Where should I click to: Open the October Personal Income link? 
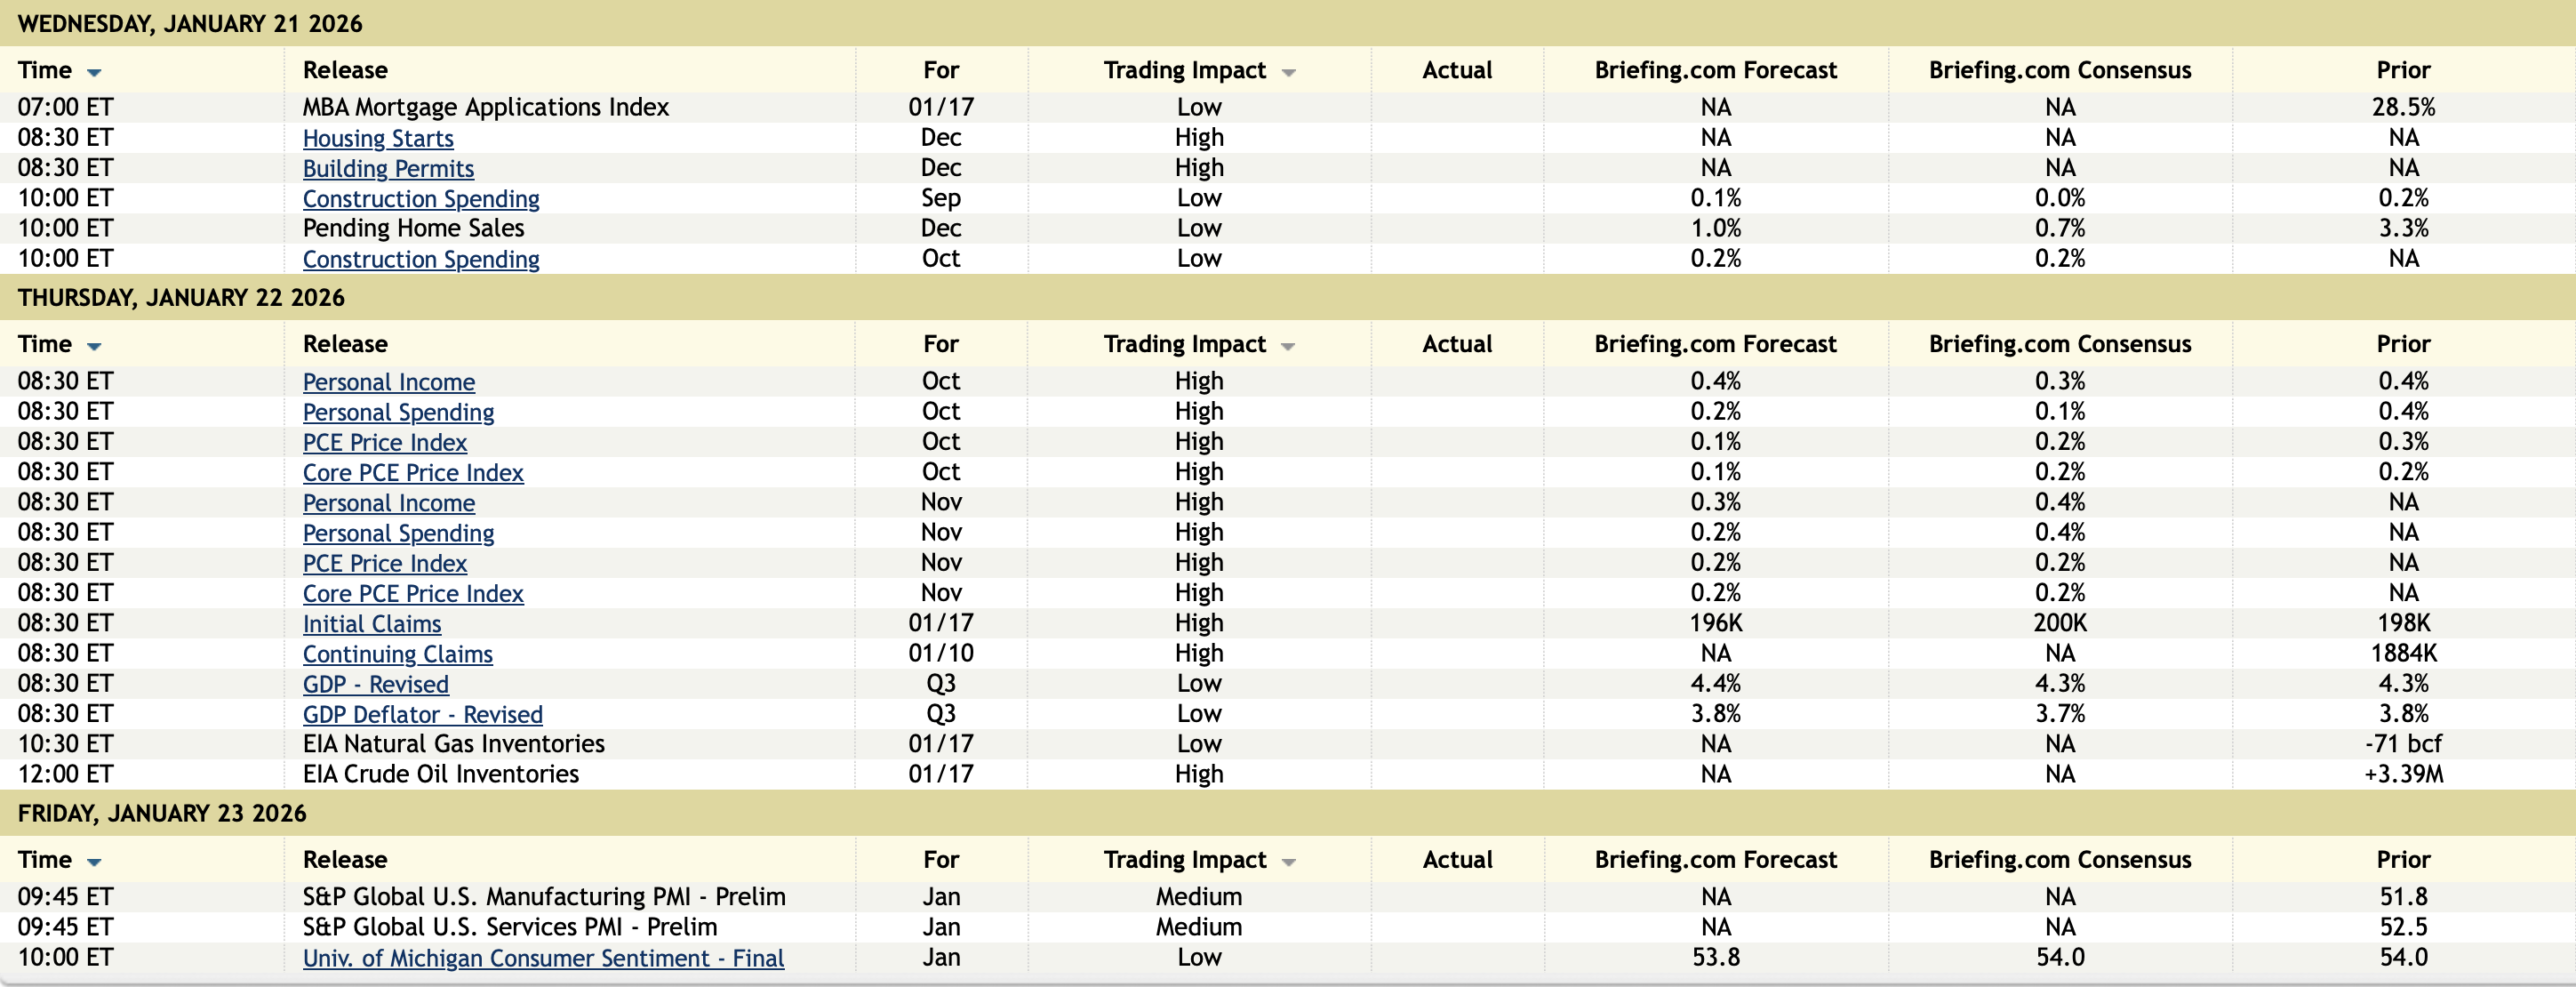[x=389, y=382]
